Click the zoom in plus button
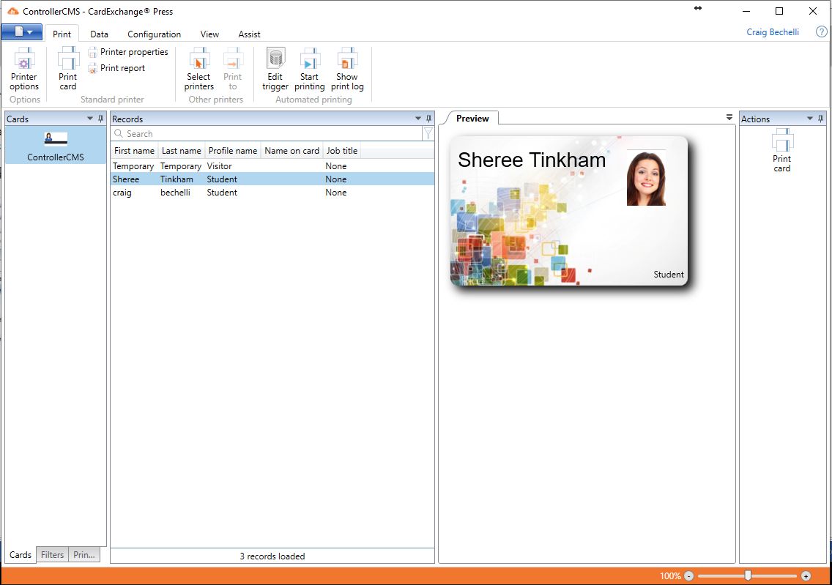This screenshot has height=585, width=832. point(806,576)
